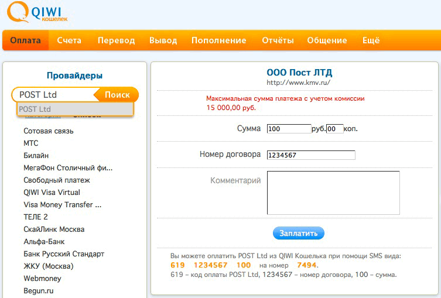The height and width of the screenshot is (298, 441).
Task: Select the Пополнение tab
Action: pos(219,40)
